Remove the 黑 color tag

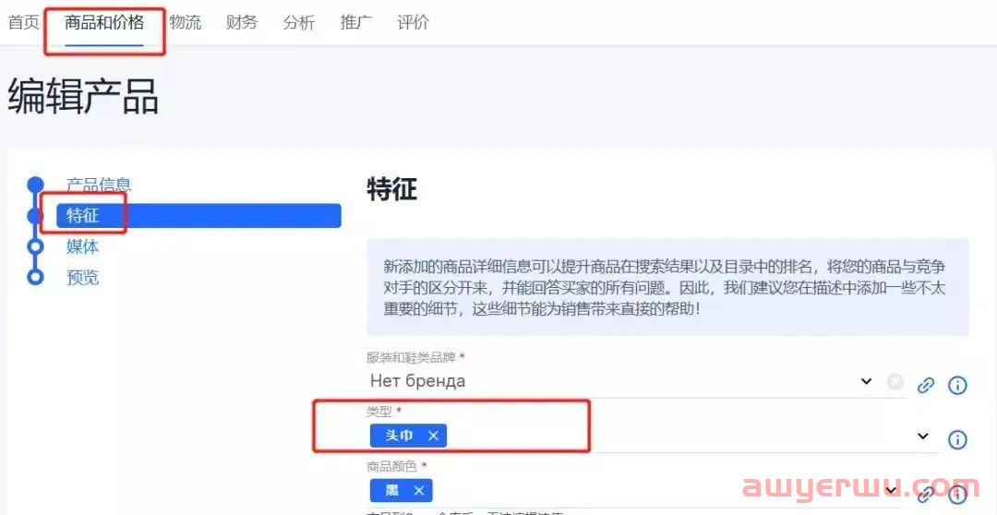click(x=419, y=490)
